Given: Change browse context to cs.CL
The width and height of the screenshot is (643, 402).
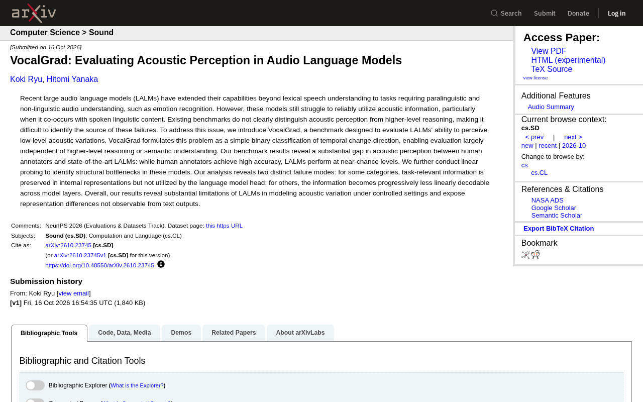Looking at the screenshot, I should tap(540, 173).
